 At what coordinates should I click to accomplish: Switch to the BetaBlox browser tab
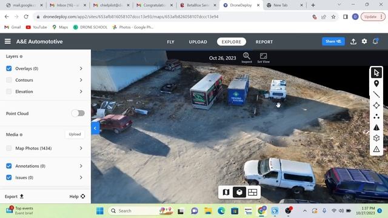[x=198, y=5]
